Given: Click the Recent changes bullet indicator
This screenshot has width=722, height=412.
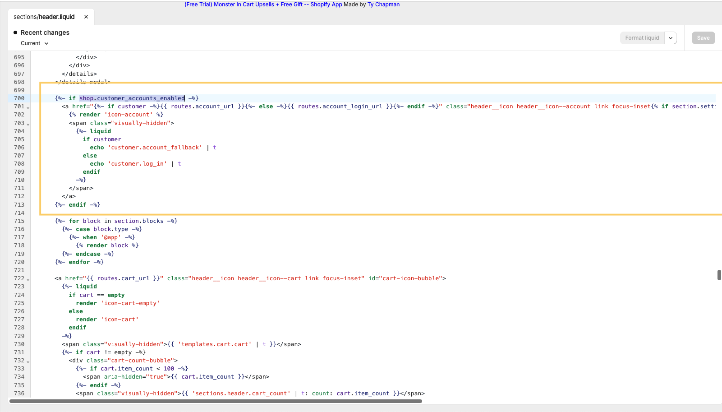Looking at the screenshot, I should pos(15,32).
